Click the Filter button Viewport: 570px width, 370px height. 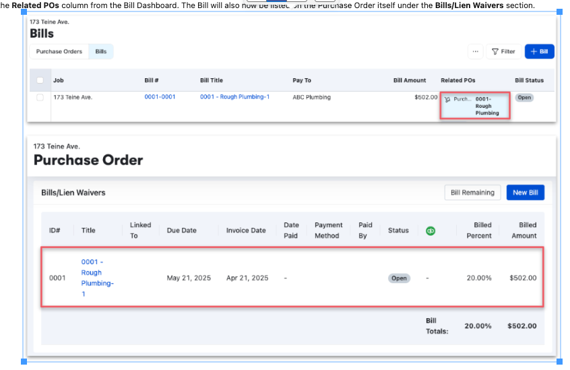pyautogui.click(x=503, y=52)
